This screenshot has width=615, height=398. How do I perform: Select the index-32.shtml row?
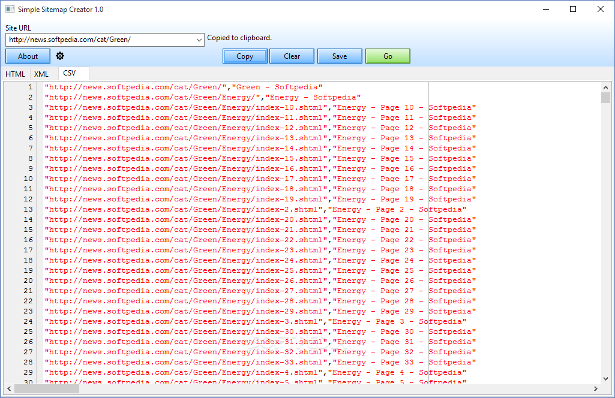click(x=260, y=352)
